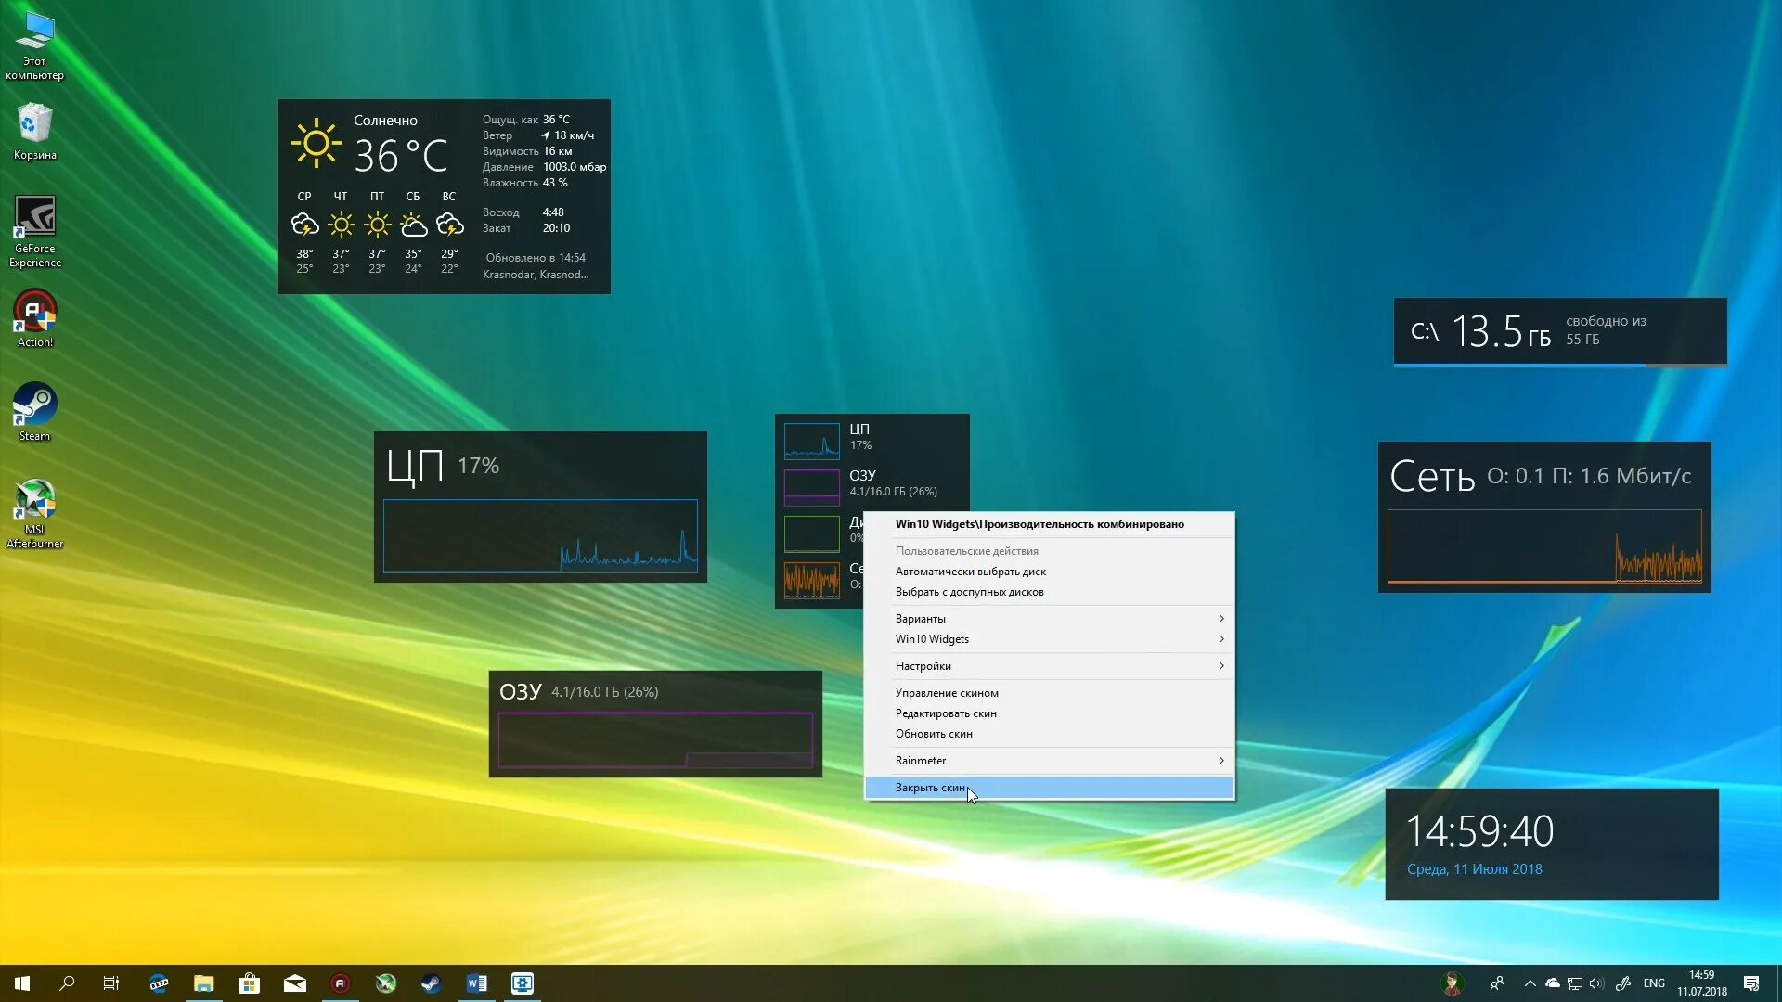1782x1002 pixels.
Task: Show hidden tray icons chevron
Action: click(1530, 983)
